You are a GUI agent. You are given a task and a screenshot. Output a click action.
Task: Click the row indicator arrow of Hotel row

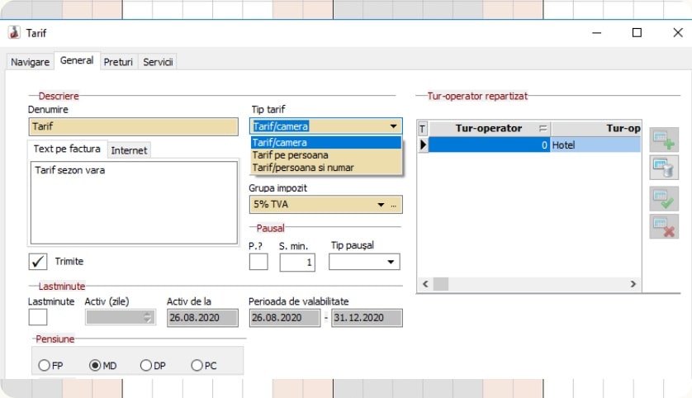(423, 145)
